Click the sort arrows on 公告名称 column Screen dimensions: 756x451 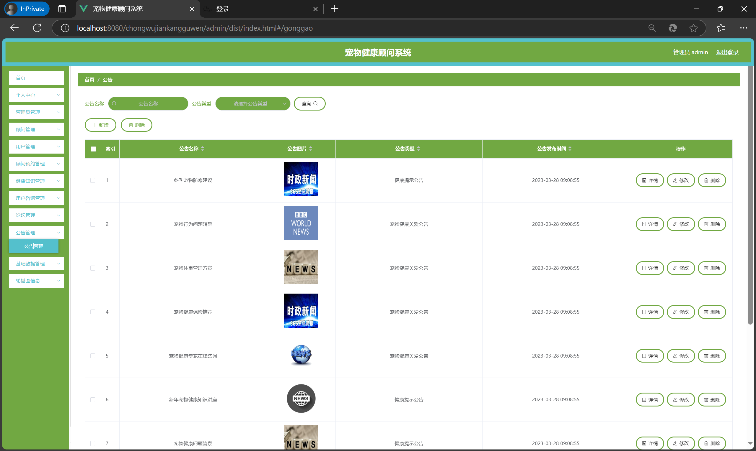[x=203, y=149]
